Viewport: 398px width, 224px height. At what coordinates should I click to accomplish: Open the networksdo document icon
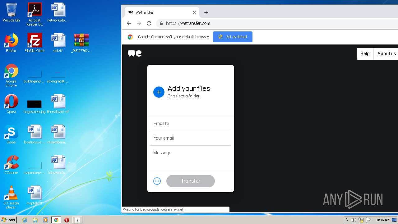coord(58,12)
